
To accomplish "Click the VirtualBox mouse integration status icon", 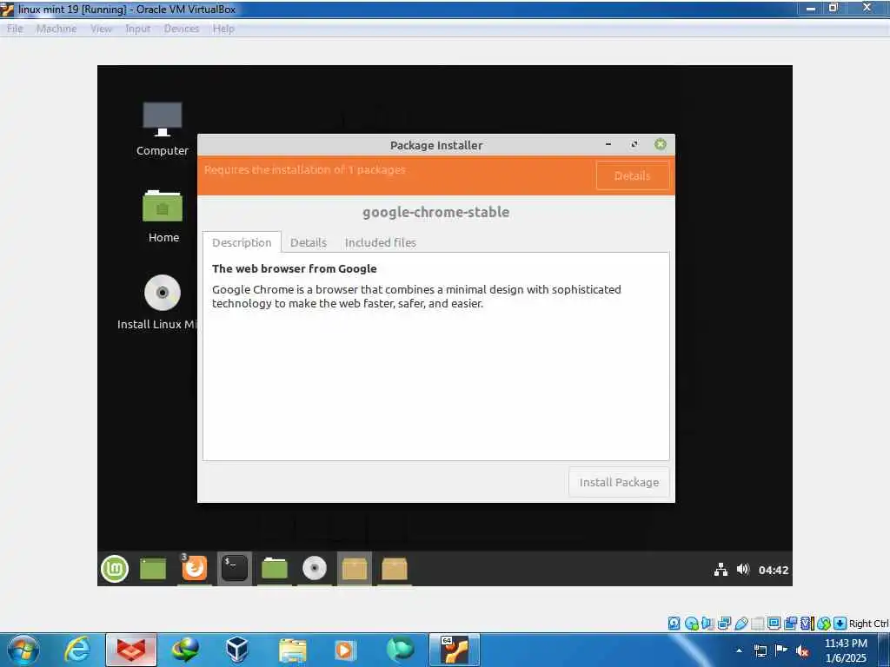I will 824,624.
